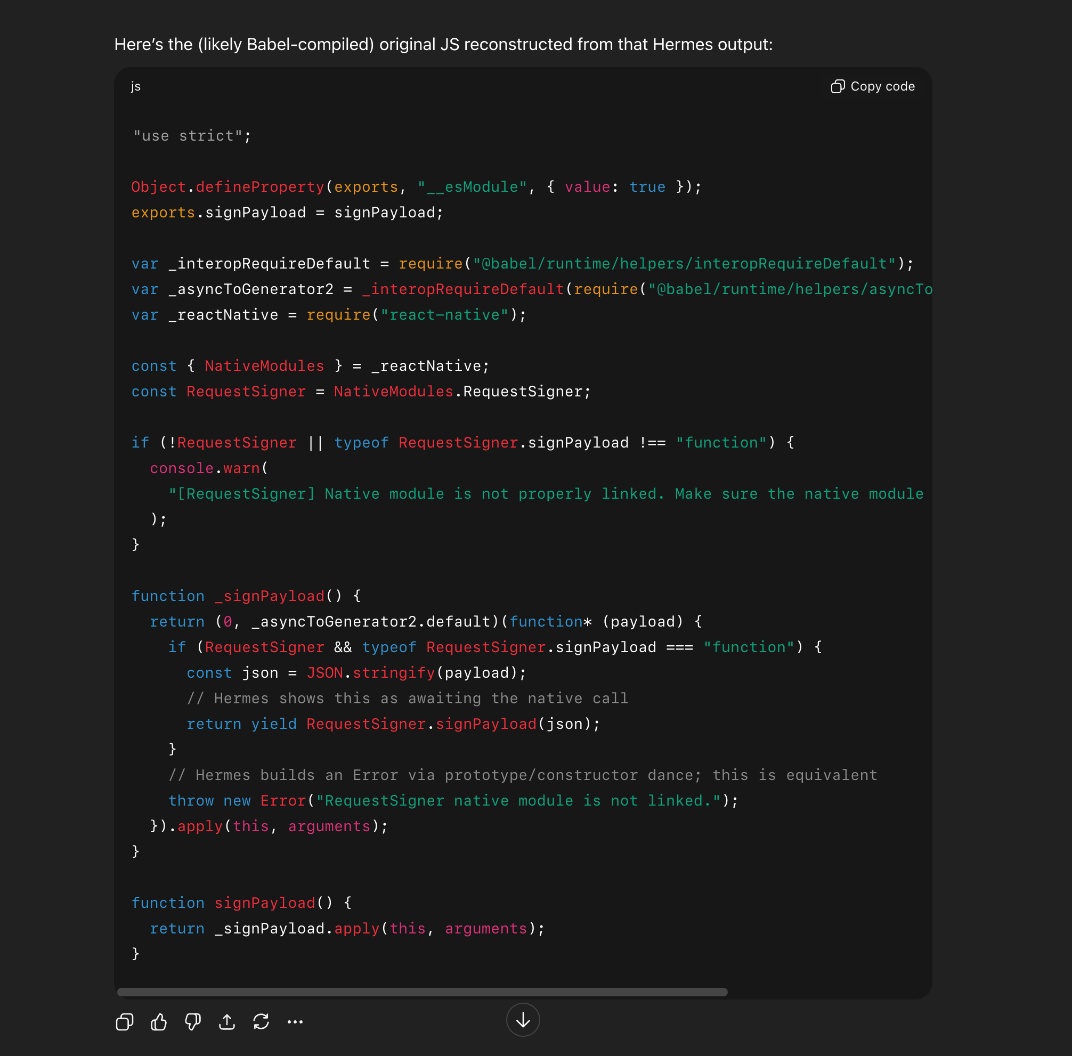Click the "use strict"; line
This screenshot has height=1056, width=1072.
tap(191, 136)
